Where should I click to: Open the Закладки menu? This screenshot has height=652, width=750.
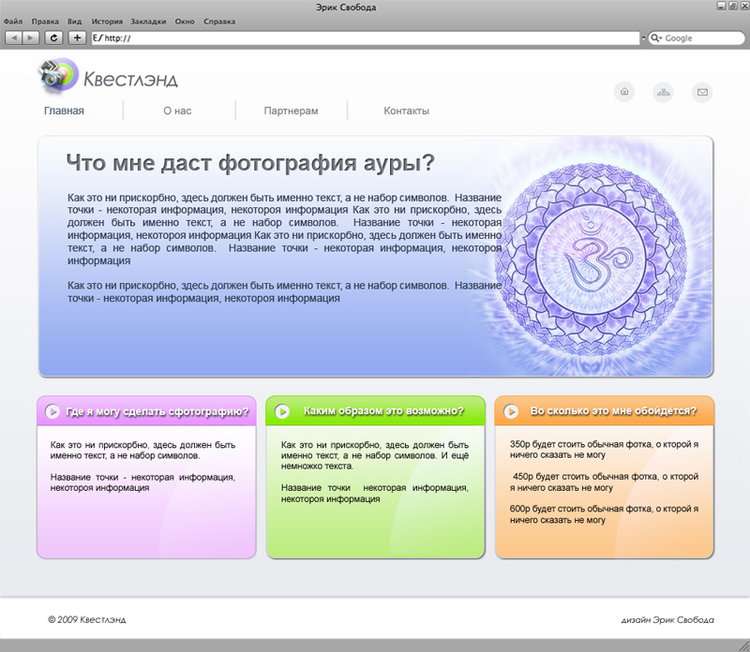pos(148,22)
